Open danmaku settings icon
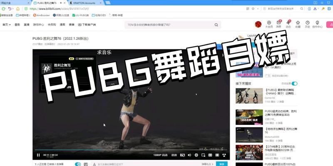Screen dimensions: 333x166 (86, 164)
